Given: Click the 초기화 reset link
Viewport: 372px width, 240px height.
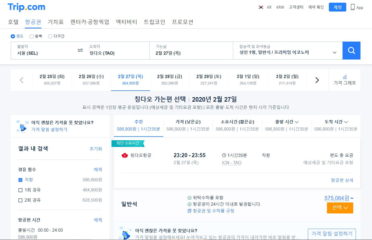Looking at the screenshot, I should 96,149.
